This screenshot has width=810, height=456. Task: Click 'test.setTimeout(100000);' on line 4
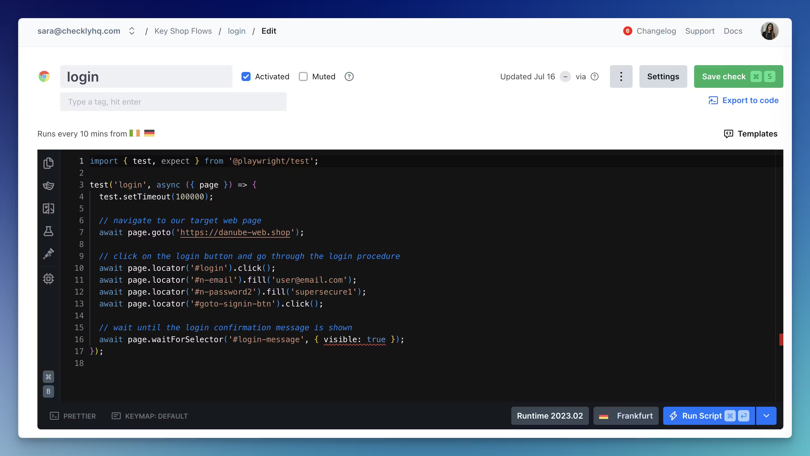click(156, 197)
